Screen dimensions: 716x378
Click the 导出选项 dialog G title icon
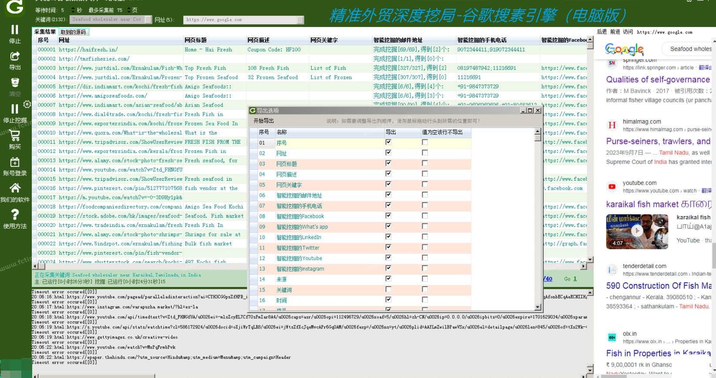click(252, 111)
